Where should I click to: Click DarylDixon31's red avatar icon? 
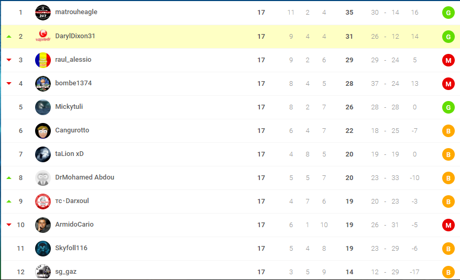click(43, 36)
